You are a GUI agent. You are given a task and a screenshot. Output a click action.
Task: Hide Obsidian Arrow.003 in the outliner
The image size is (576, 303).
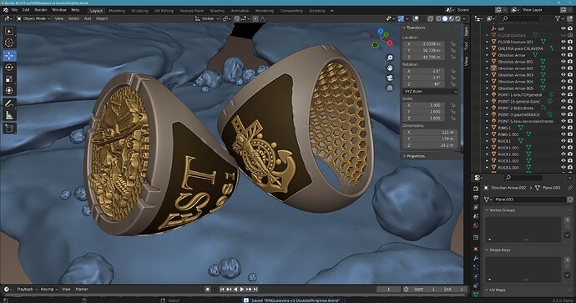pos(563,75)
